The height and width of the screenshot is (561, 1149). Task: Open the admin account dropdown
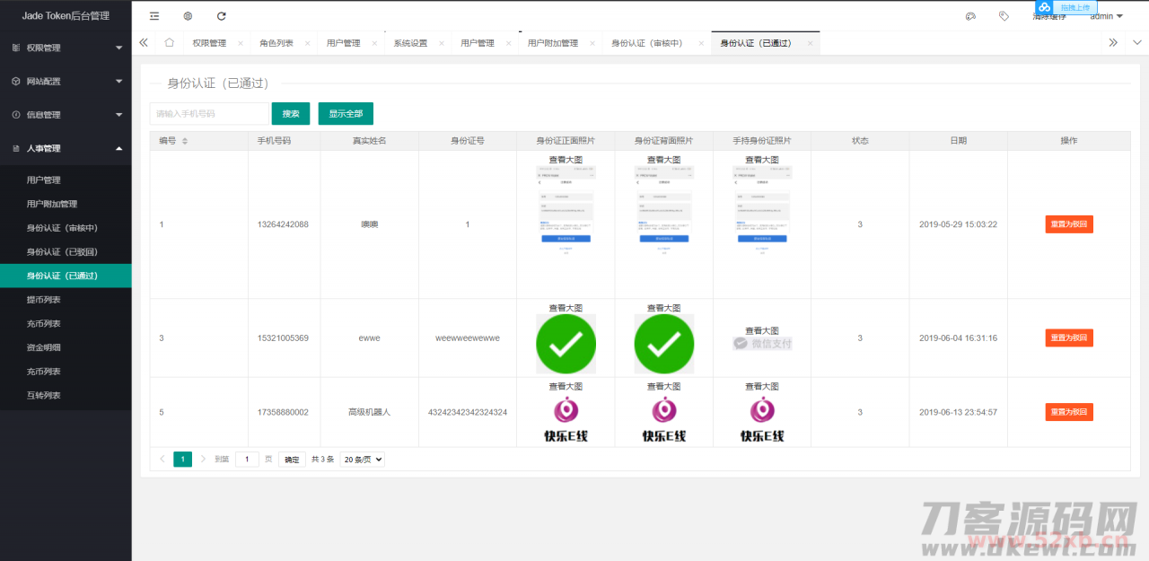(x=1104, y=15)
